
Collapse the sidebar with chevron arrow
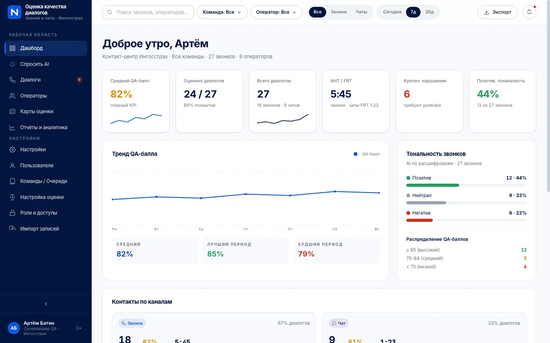(x=46, y=304)
